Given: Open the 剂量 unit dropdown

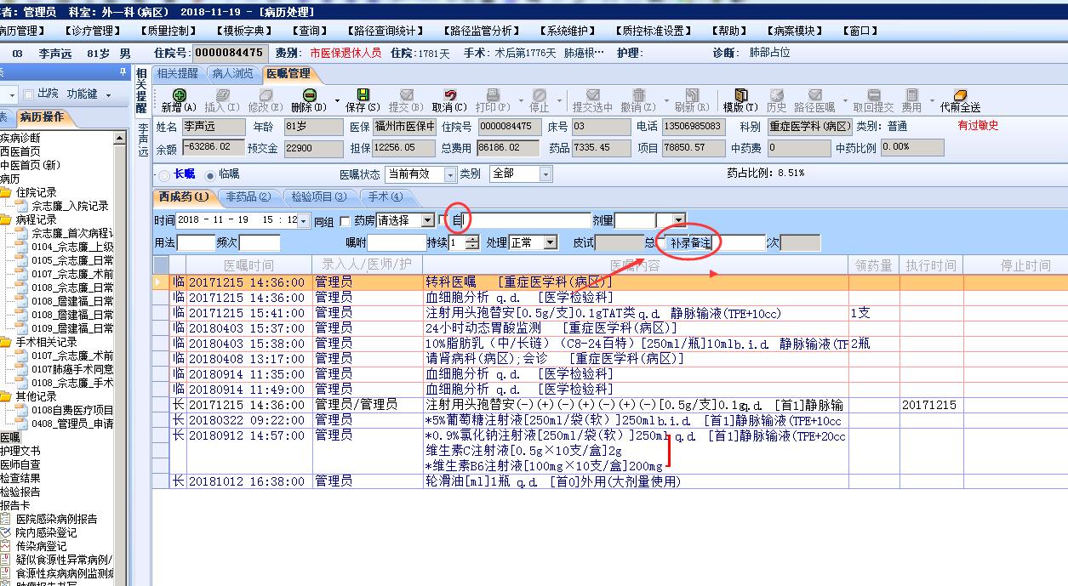Looking at the screenshot, I should coord(677,220).
